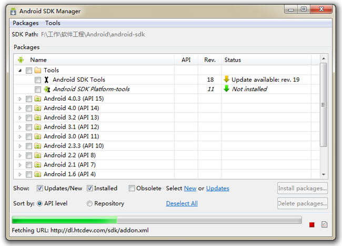Click the 'Fetching URL' status line
The width and height of the screenshot is (342, 246).
point(81,230)
